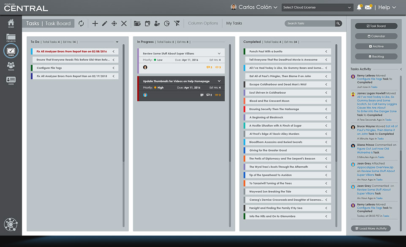Collapse the Review Some Stuff task card
406x247 pixels.
click(219, 54)
